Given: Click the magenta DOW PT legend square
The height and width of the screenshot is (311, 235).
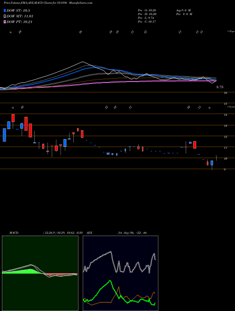Looking at the screenshot, I should pos(5,22).
